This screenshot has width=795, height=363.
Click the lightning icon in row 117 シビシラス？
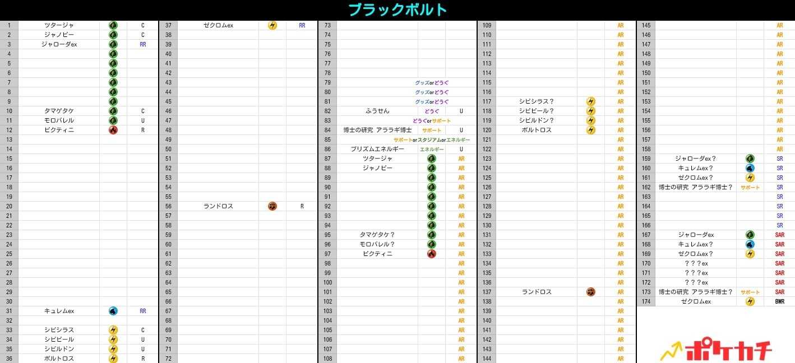591,101
